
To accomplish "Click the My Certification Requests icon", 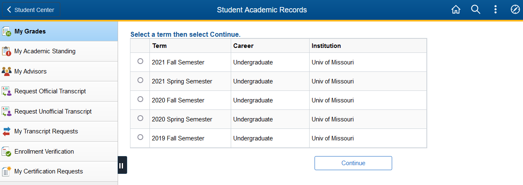I will pos(6,171).
